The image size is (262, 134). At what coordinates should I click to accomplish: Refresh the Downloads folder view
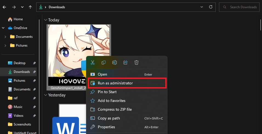(211, 7)
